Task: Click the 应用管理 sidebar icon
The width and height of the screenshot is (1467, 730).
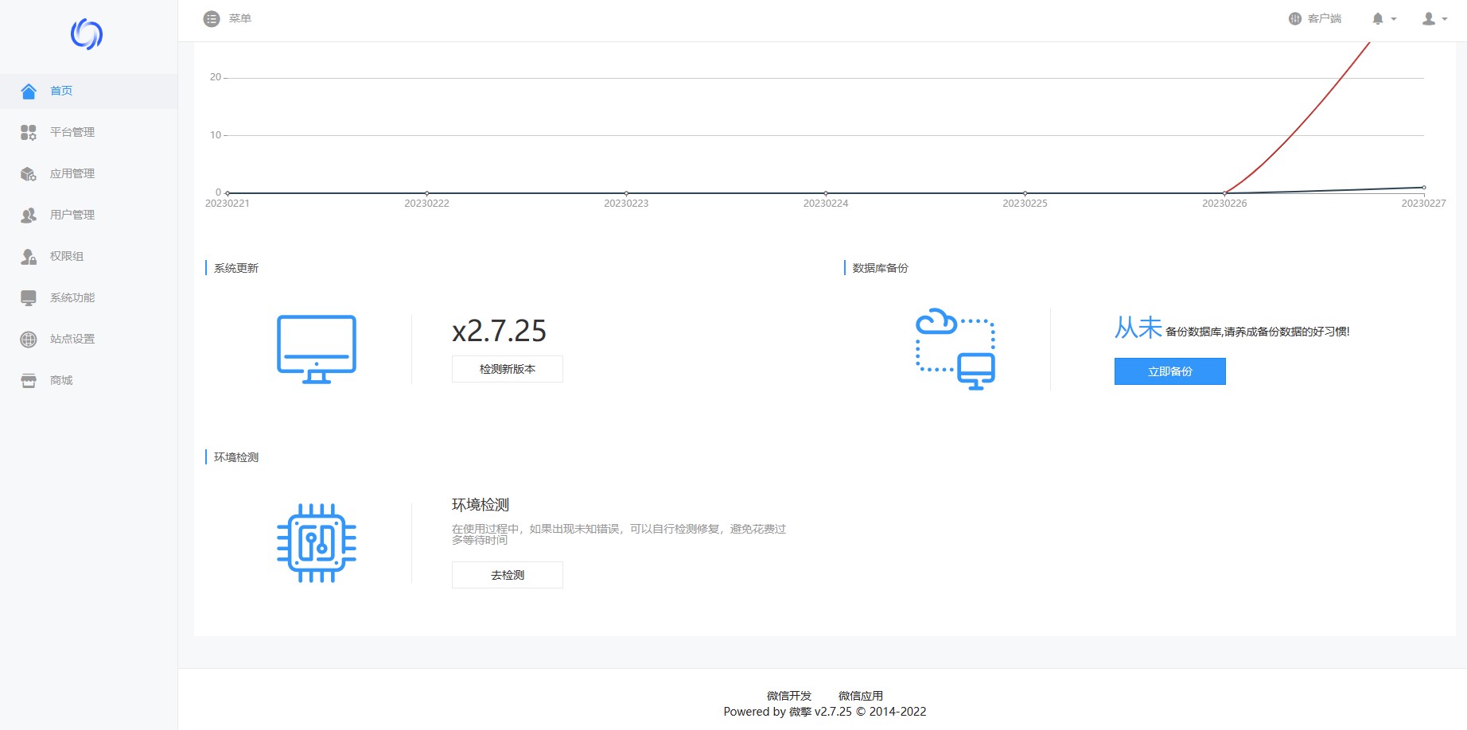Action: tap(29, 173)
